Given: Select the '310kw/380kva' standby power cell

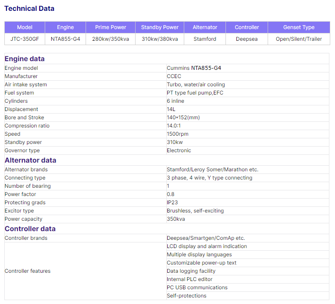Looking at the screenshot, I should 160,39.
